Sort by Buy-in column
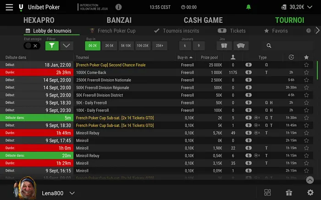Screen dimensions: 321x200 click(185, 57)
